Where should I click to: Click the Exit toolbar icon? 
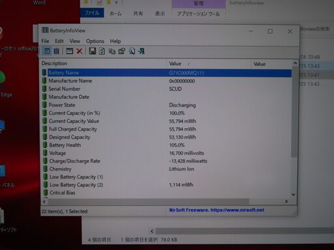[x=142, y=51]
